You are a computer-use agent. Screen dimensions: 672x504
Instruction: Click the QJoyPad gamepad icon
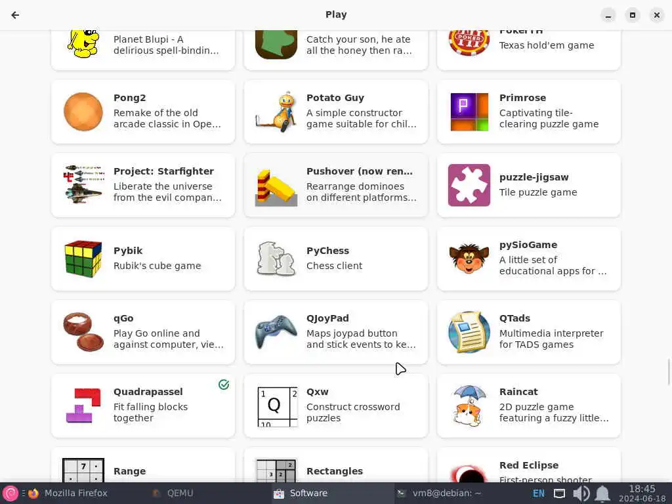tap(276, 332)
